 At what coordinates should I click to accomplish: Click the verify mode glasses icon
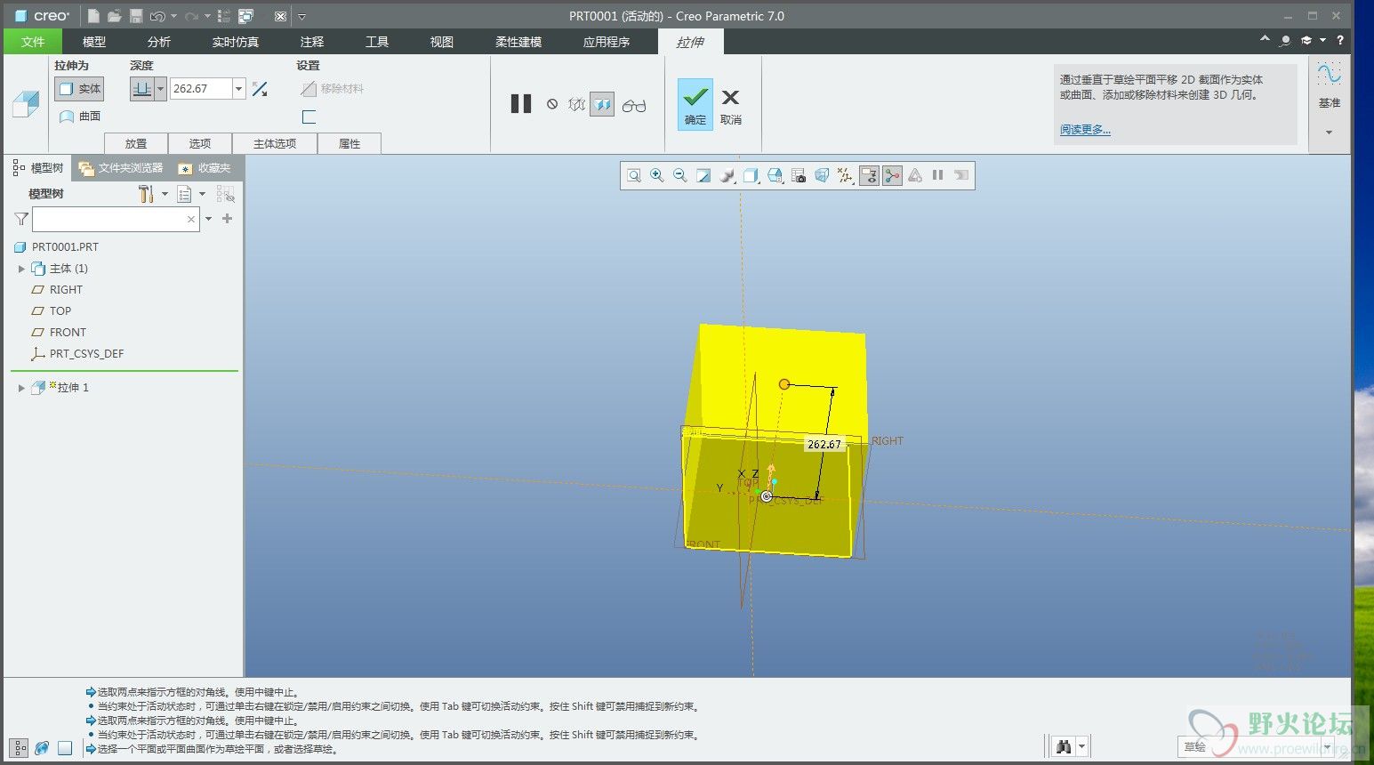pyautogui.click(x=634, y=105)
